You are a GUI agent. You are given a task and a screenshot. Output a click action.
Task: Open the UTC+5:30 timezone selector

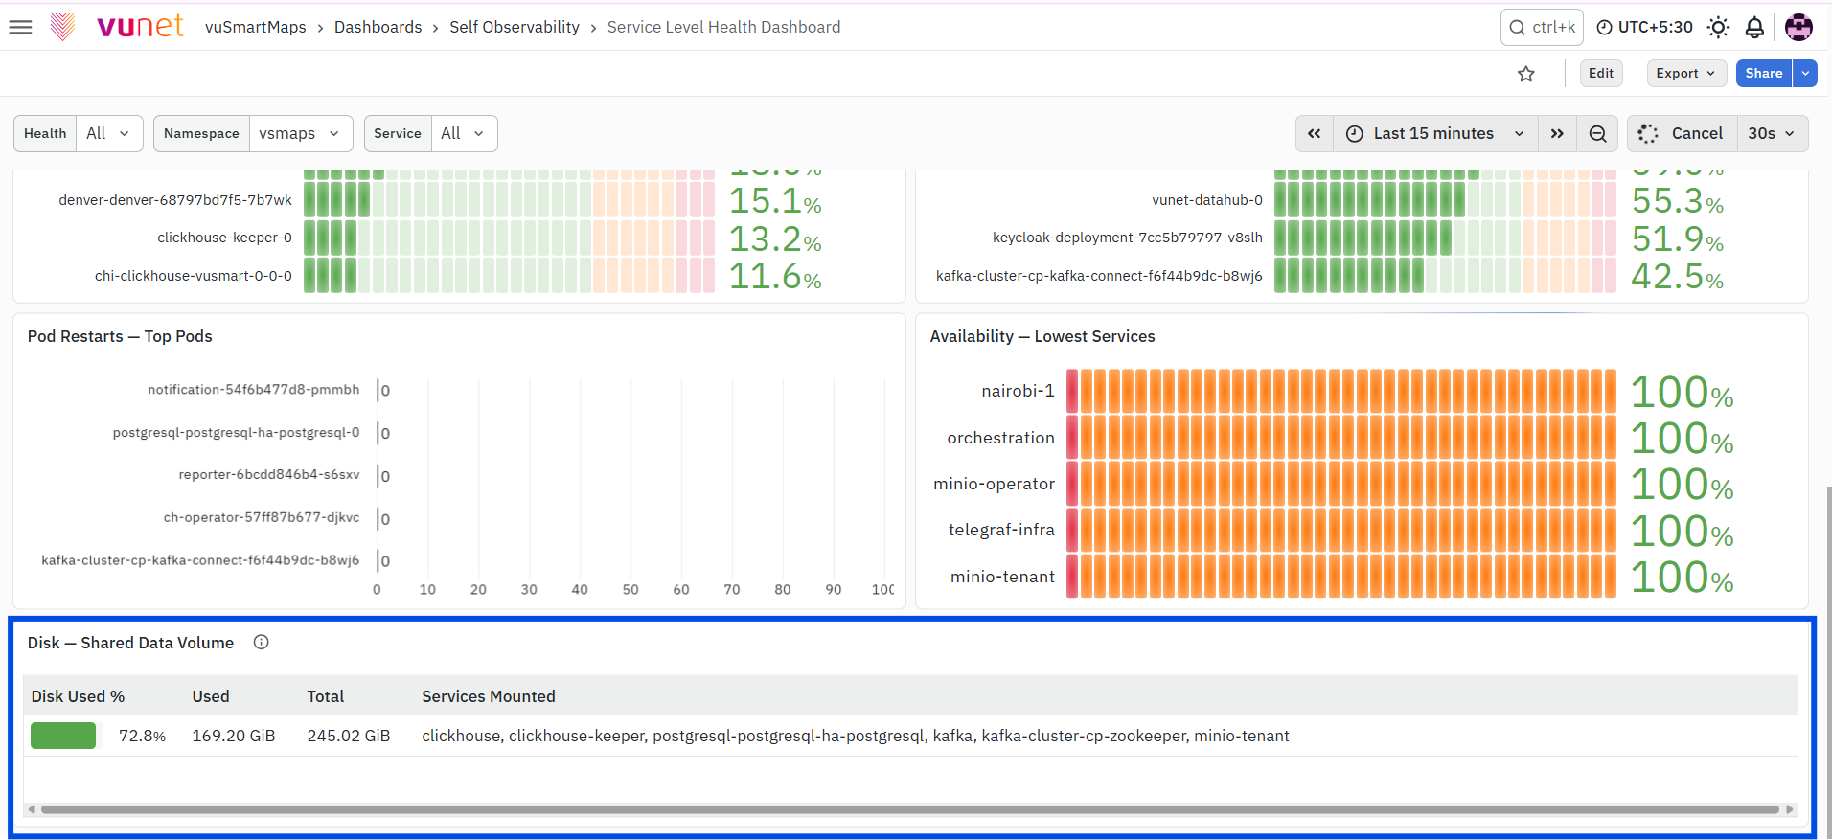click(1645, 27)
